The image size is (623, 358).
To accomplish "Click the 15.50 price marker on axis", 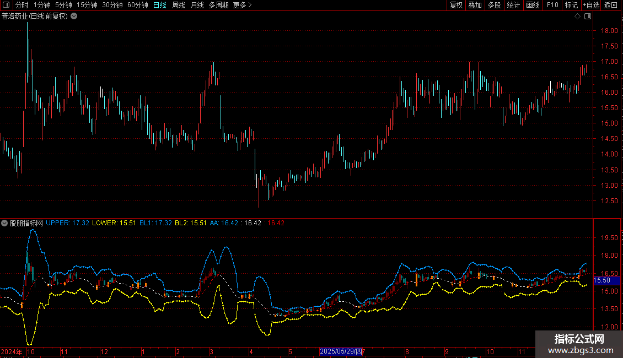I will 606,280.
